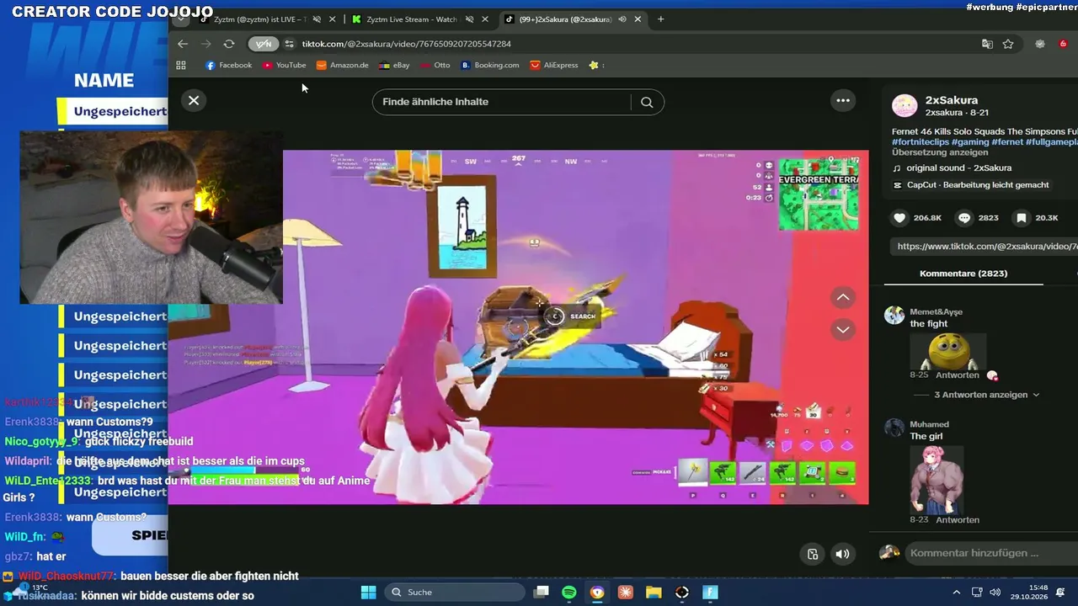Click the 'original sound - 2xSakura' link
The height and width of the screenshot is (606, 1078).
(x=959, y=168)
